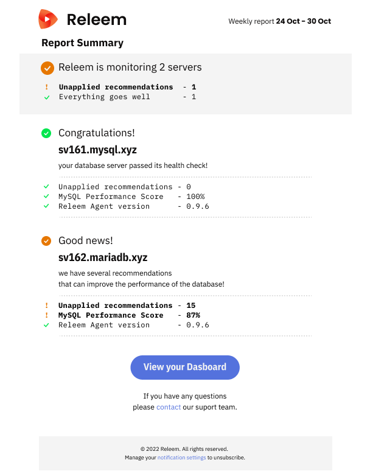Select the sv161.mysql.xyz server heading
This screenshot has width=370, height=474.
point(97,150)
